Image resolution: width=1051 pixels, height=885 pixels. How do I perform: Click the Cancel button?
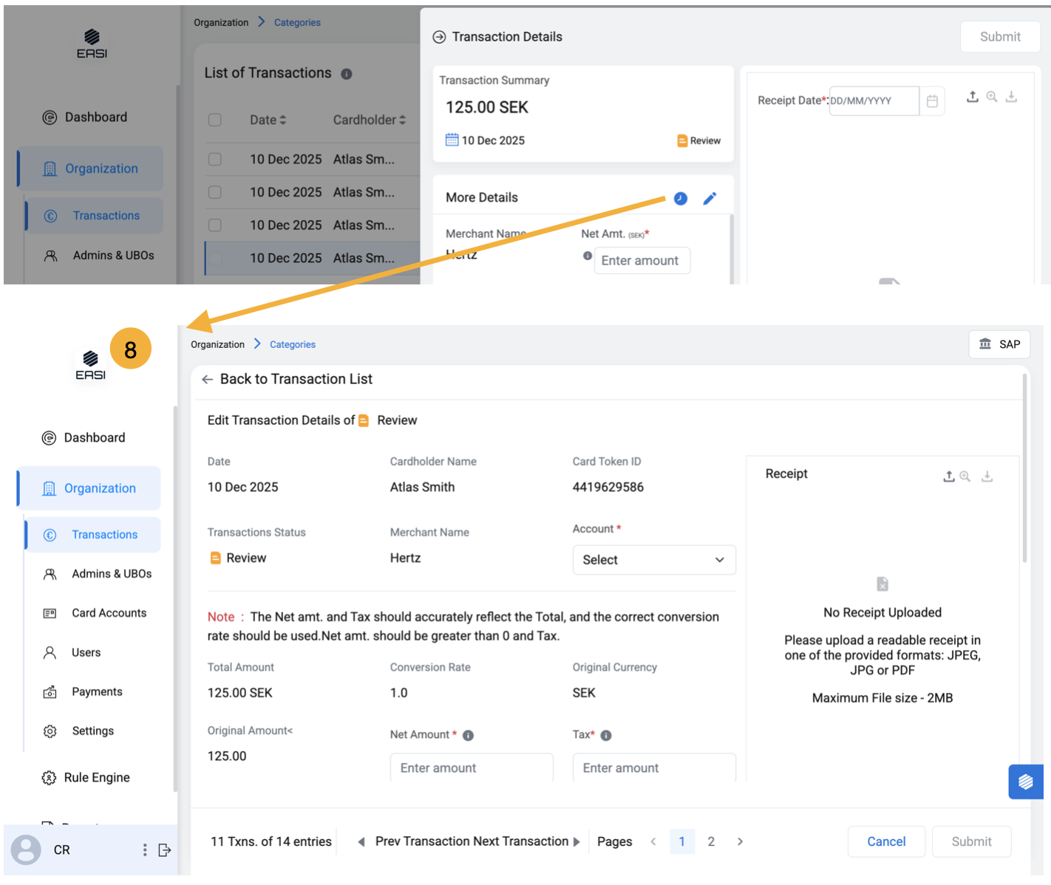click(x=885, y=841)
